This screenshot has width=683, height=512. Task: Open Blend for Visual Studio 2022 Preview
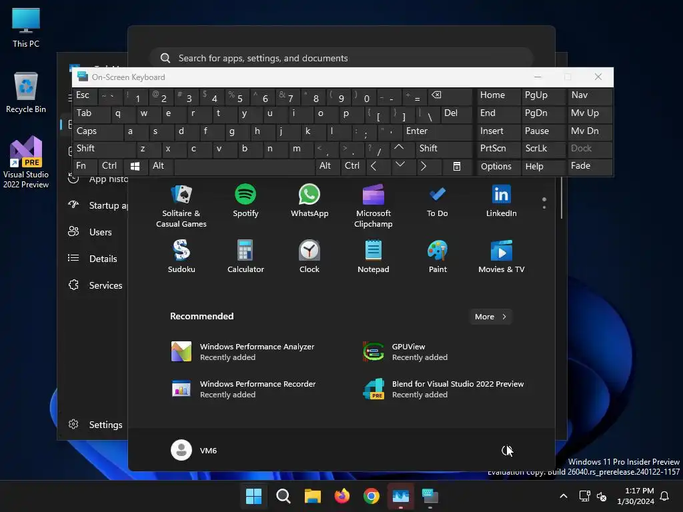pyautogui.click(x=444, y=389)
